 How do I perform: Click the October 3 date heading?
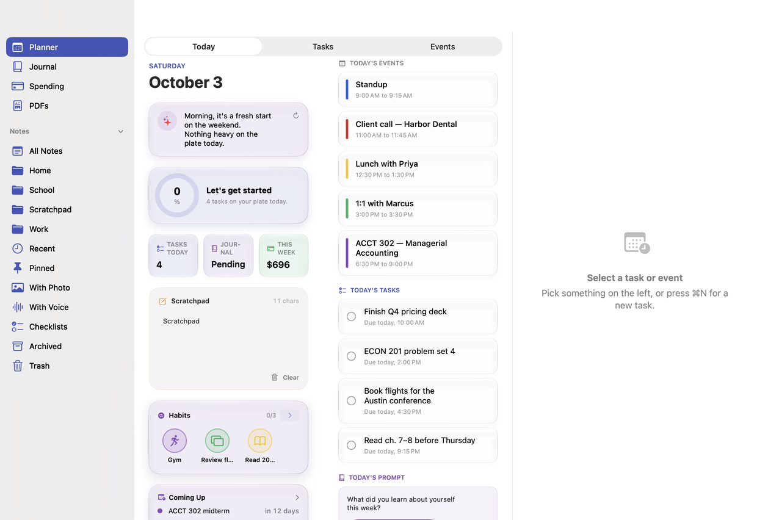point(186,82)
